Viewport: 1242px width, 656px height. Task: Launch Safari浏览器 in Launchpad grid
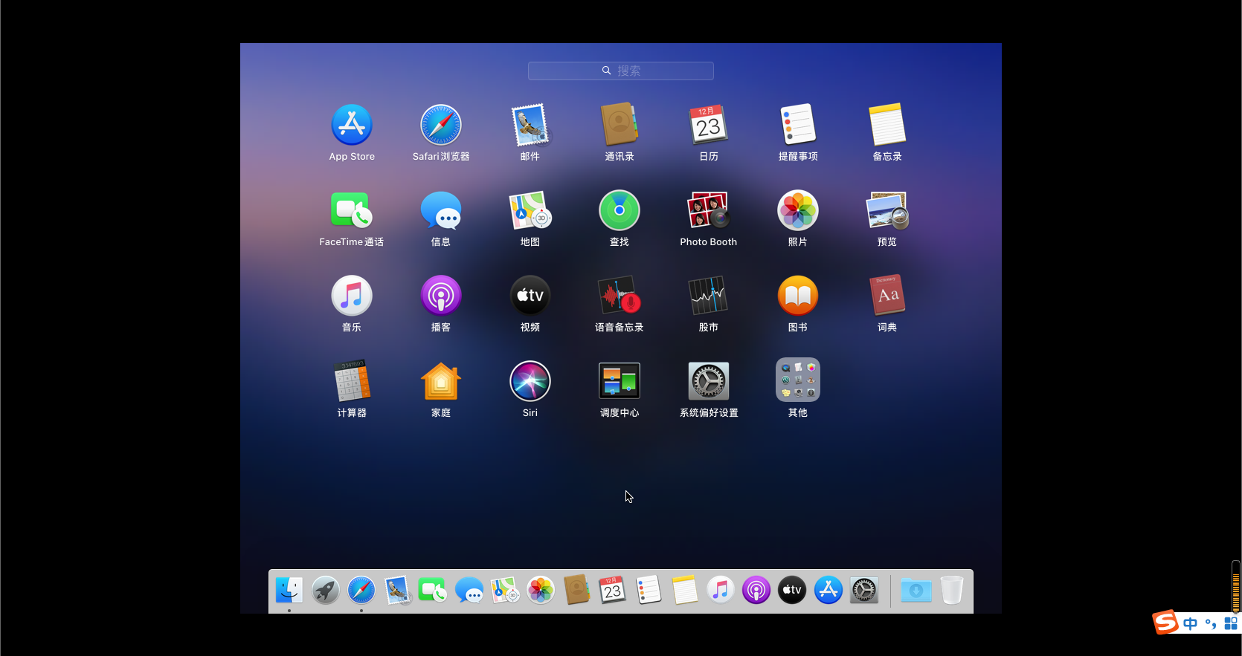coord(441,125)
